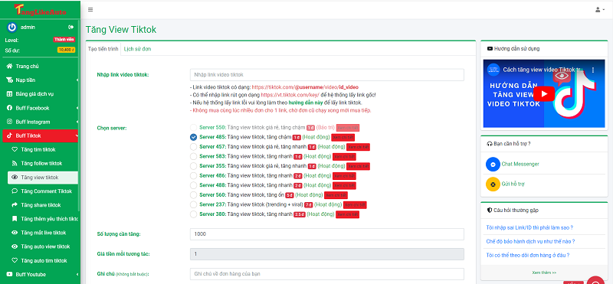Image resolution: width=613 pixels, height=284 pixels.
Task: View details button for Server 583
Action: [x=344, y=157]
